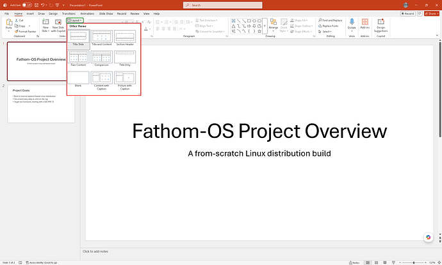The width and height of the screenshot is (442, 265).
Task: Open the File tab
Action: click(x=7, y=13)
